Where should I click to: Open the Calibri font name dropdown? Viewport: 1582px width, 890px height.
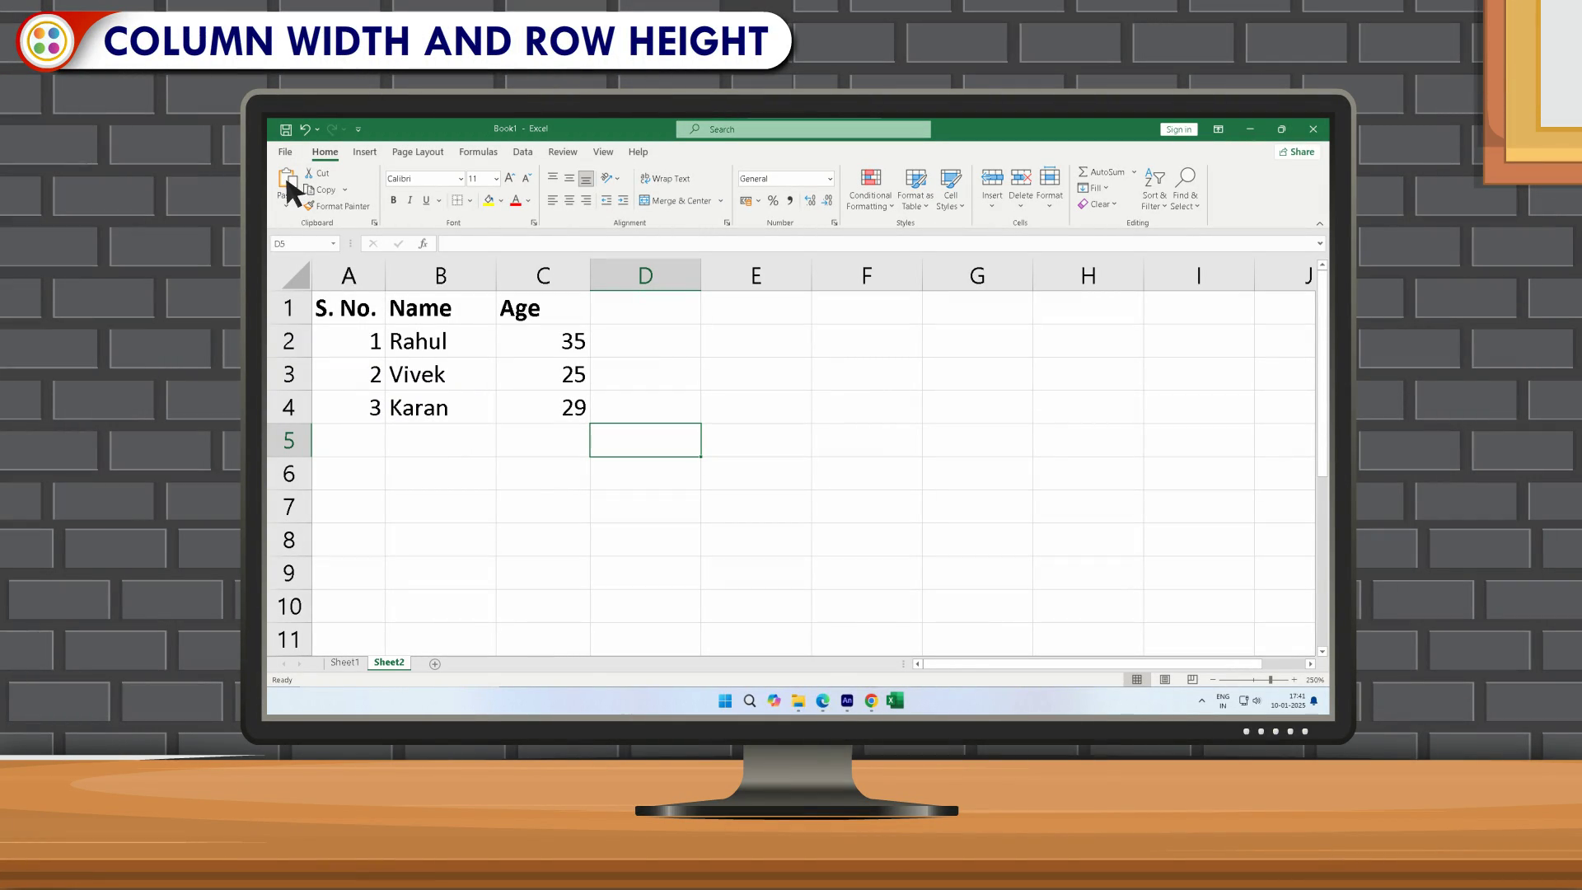pos(461,179)
